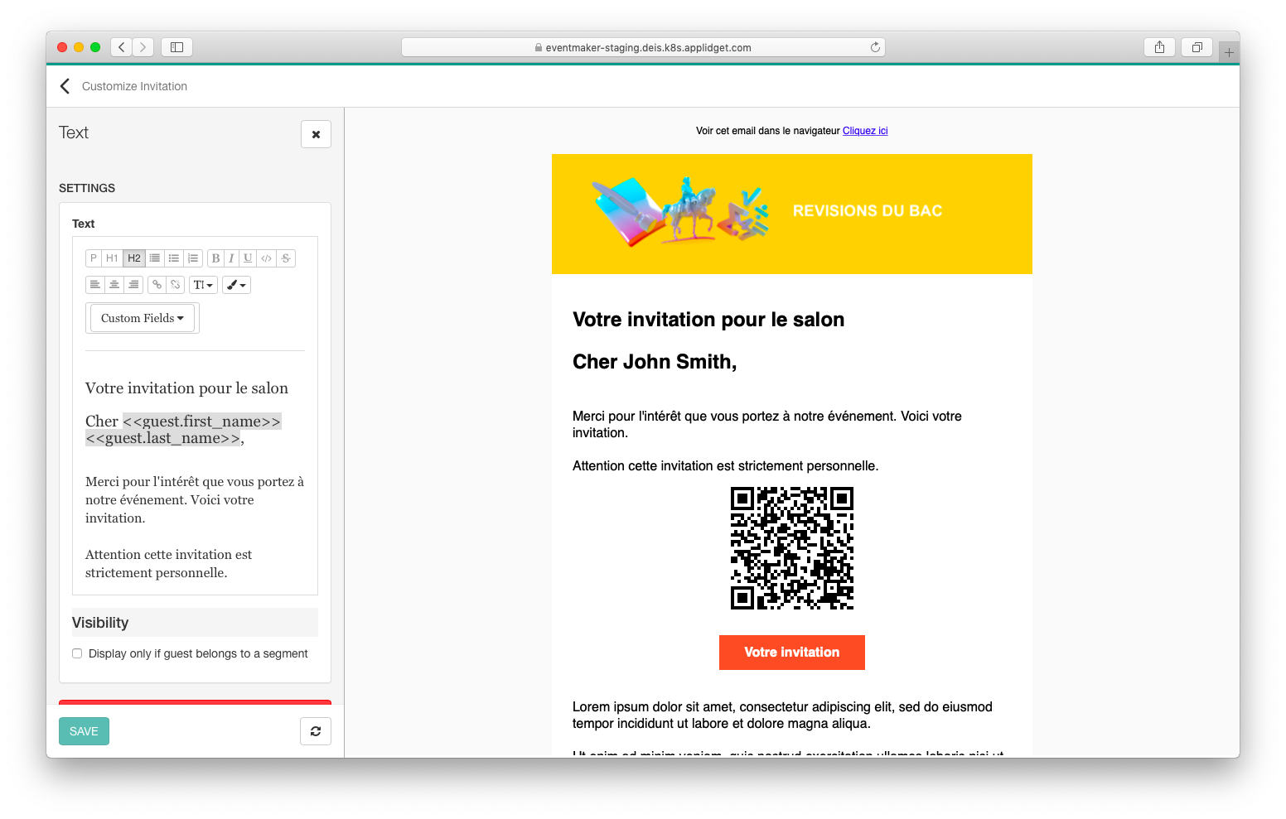1286x819 pixels.
Task: Remove link with the unlink icon
Action: tap(176, 285)
